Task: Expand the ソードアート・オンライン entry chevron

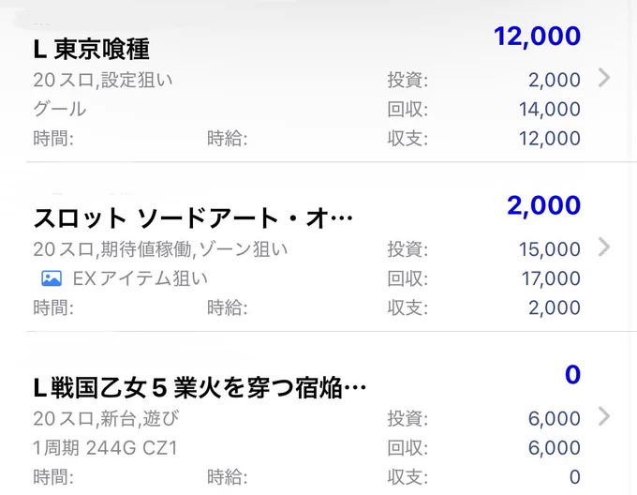Action: coord(604,247)
